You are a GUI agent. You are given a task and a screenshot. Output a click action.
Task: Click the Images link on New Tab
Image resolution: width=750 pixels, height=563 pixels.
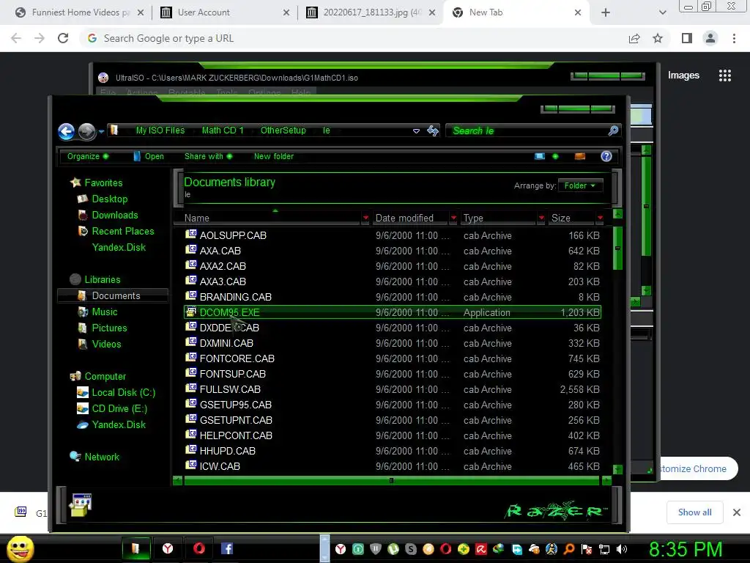click(x=683, y=76)
